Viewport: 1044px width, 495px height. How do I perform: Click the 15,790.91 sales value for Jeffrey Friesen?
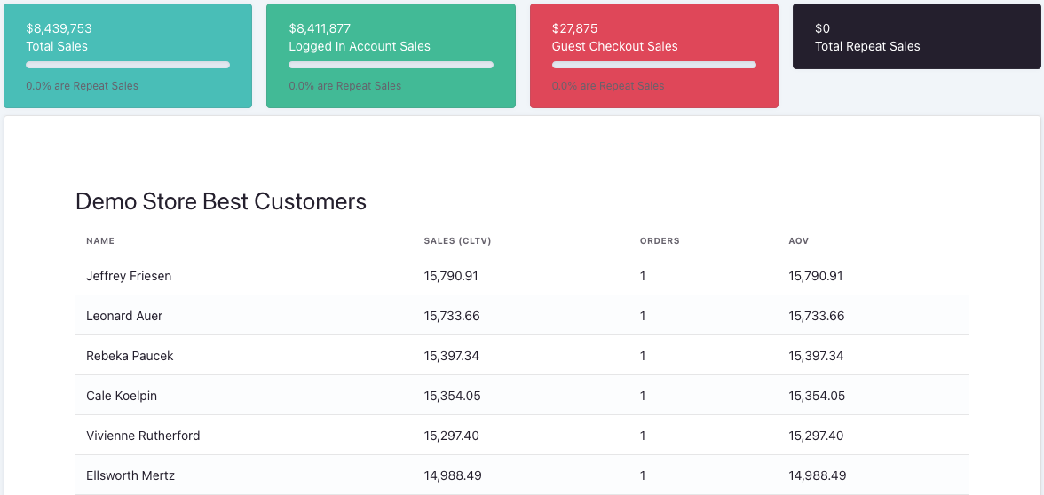(x=451, y=276)
